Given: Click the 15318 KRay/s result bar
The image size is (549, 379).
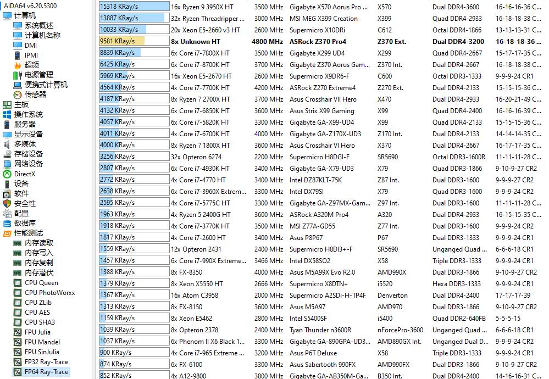Looking at the screenshot, I should point(135,7).
